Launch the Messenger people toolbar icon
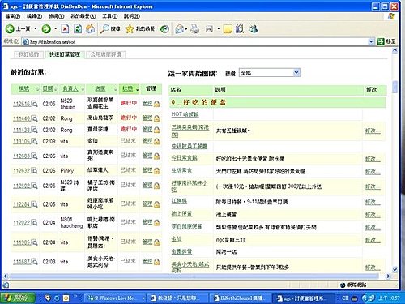The height and width of the screenshot is (304, 405). 254,29
